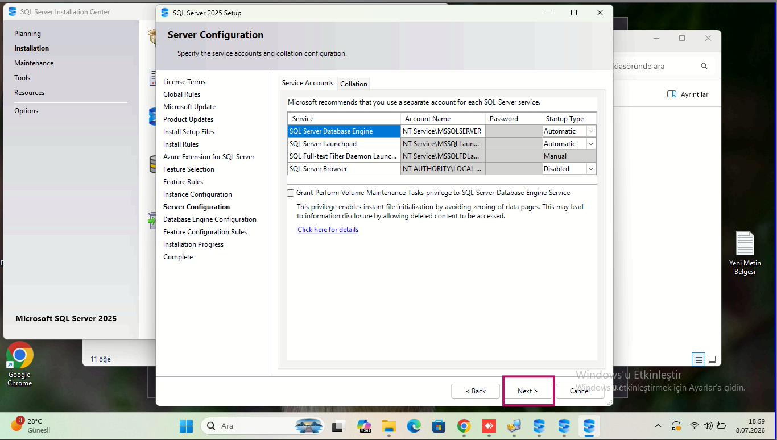Open the volume speaker tray icon

[x=708, y=426]
